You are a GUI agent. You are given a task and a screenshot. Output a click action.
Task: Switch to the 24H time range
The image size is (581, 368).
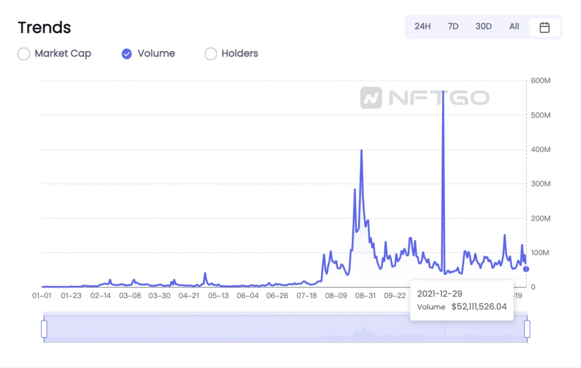pyautogui.click(x=422, y=27)
